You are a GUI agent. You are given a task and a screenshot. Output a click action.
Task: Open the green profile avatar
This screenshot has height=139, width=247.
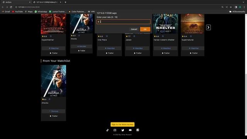(x=240, y=7)
